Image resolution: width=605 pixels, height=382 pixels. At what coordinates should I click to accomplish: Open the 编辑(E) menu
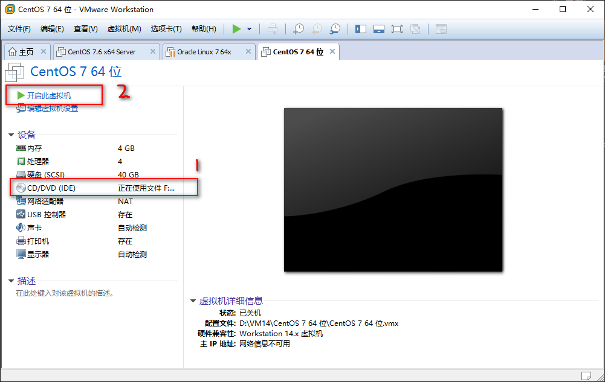[52, 29]
